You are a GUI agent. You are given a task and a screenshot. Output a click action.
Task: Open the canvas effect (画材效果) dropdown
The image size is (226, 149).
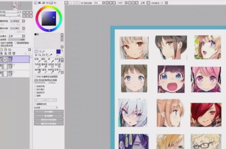(23, 28)
